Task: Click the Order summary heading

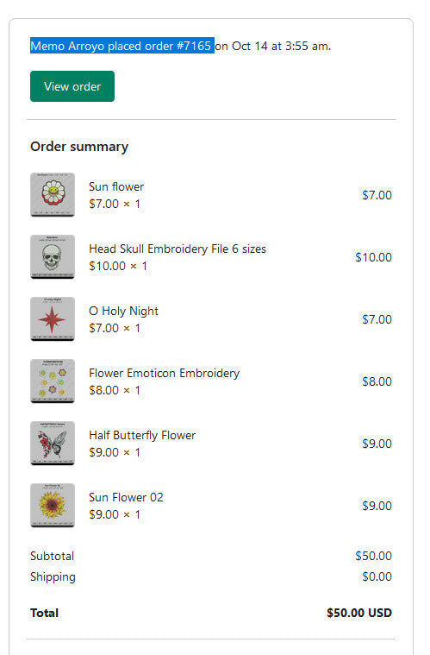Action: click(x=79, y=147)
